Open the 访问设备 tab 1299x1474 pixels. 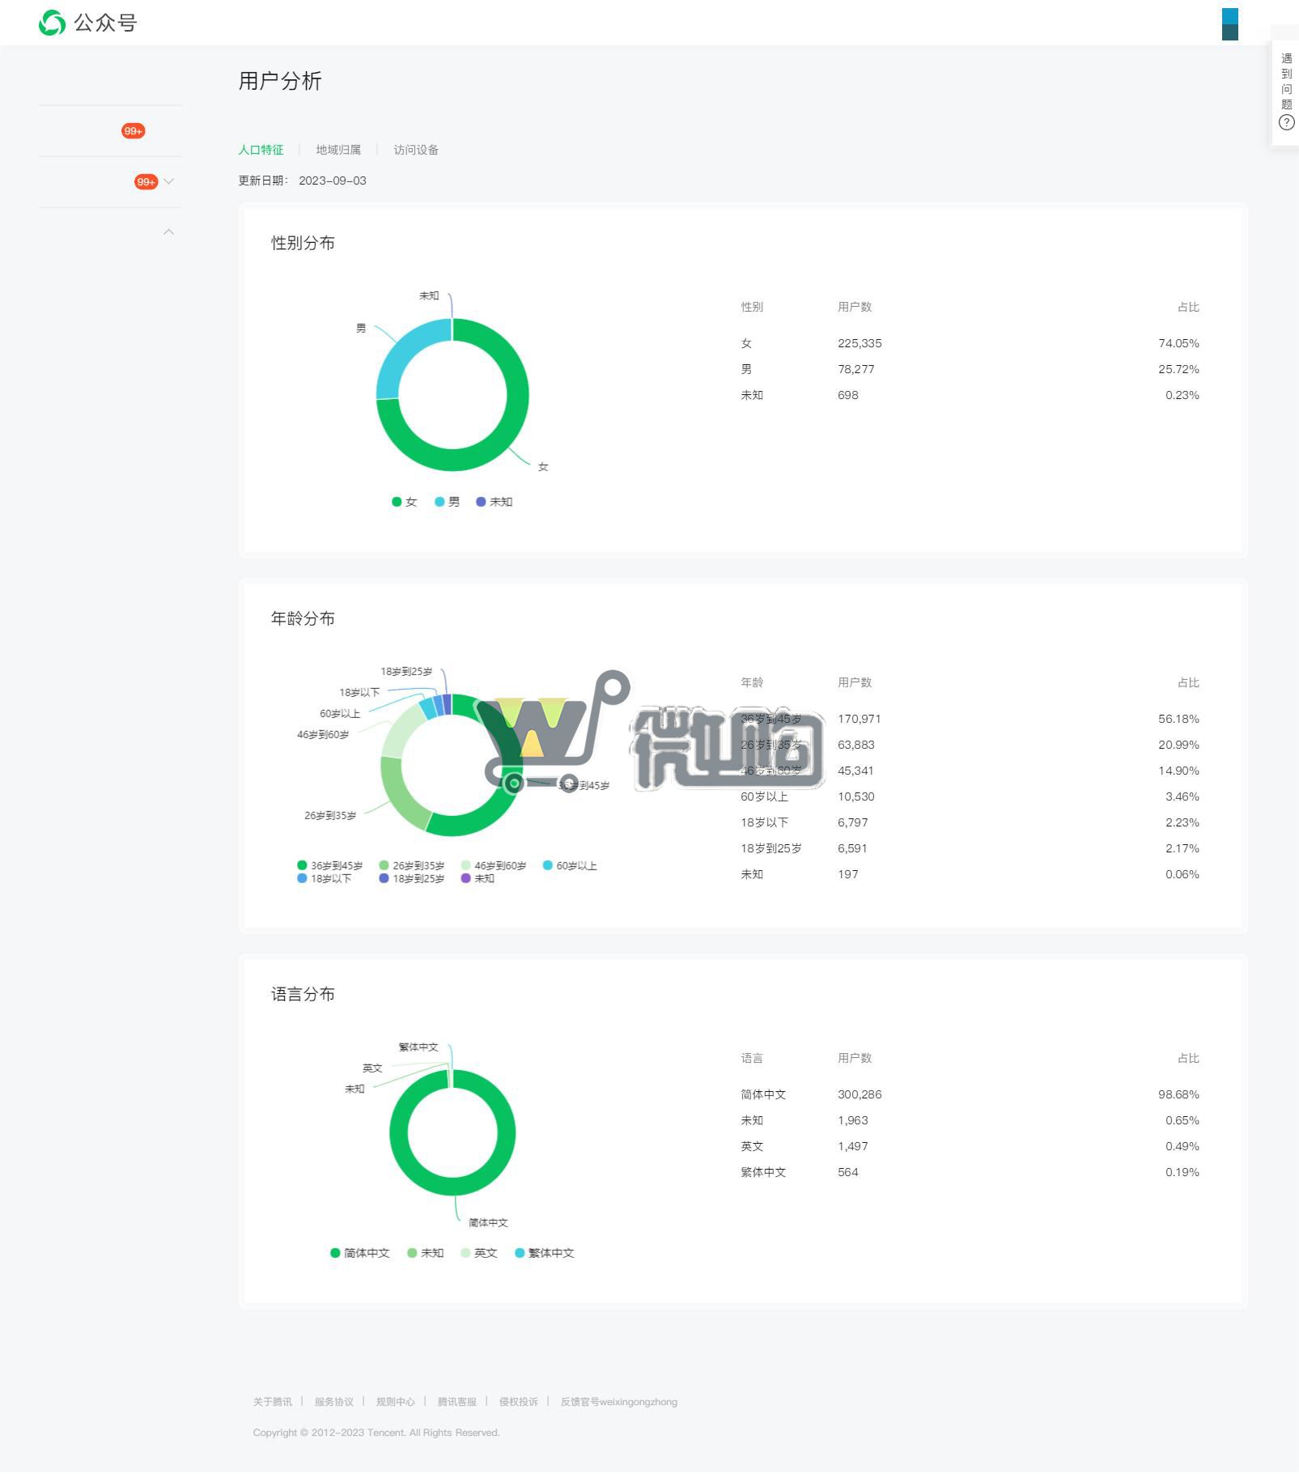tap(416, 150)
